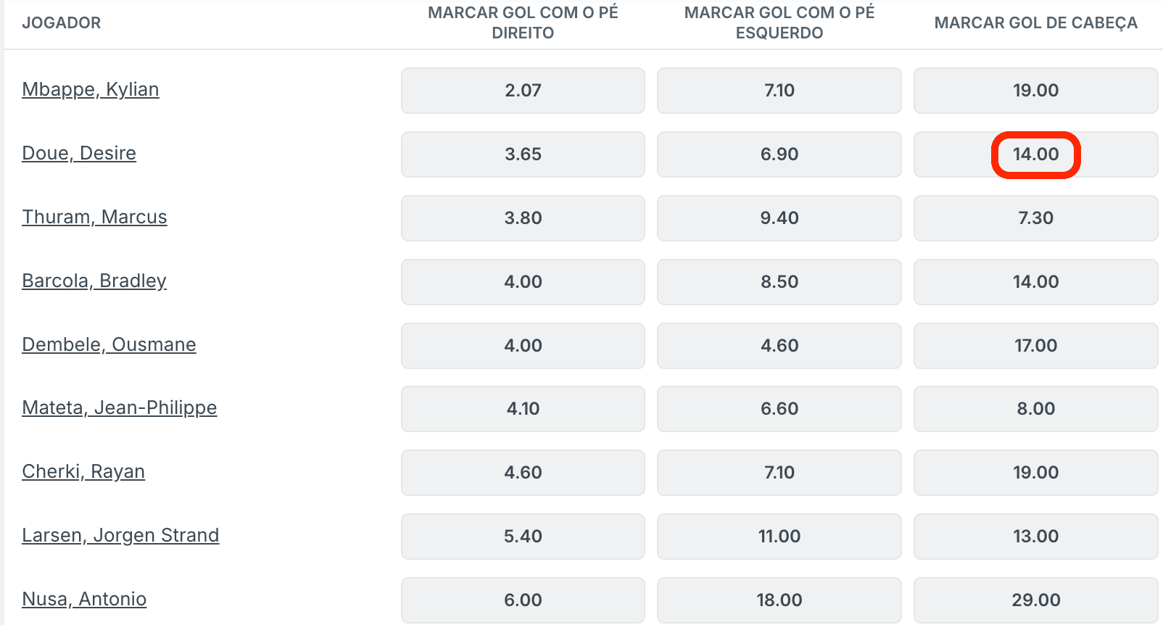This screenshot has height=625, width=1163.
Task: Open Larsen, Jorgen Strand player link
Action: 120,536
